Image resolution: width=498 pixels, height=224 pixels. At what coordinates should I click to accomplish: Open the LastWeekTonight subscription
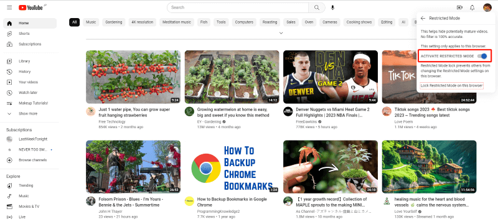coord(30,139)
